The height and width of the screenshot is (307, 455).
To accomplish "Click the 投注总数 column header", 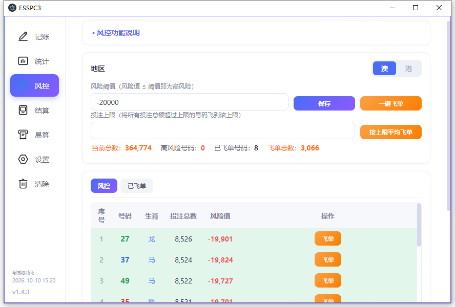I will tap(183, 216).
